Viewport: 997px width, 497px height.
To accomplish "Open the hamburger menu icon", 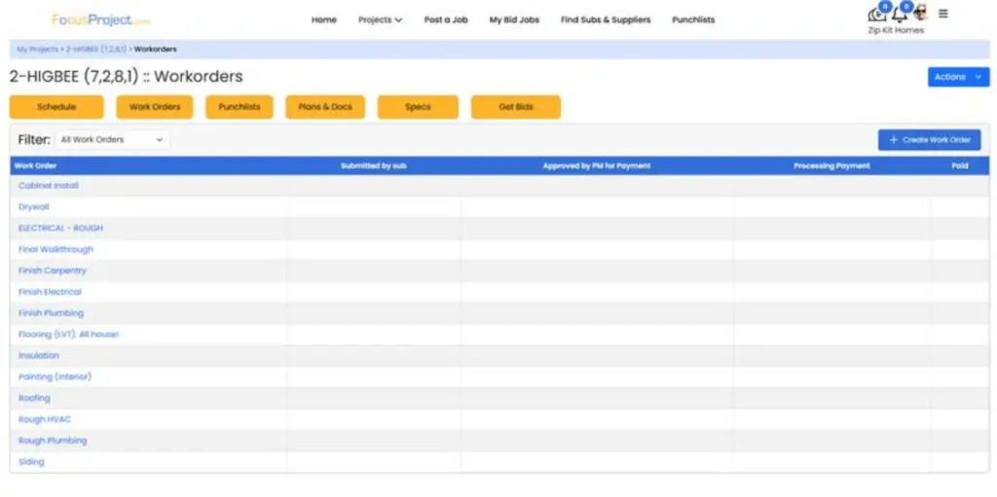I will (x=942, y=14).
